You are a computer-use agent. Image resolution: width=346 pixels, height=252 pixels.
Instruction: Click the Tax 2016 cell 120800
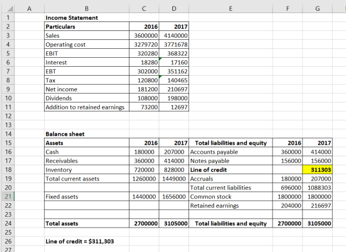point(144,80)
